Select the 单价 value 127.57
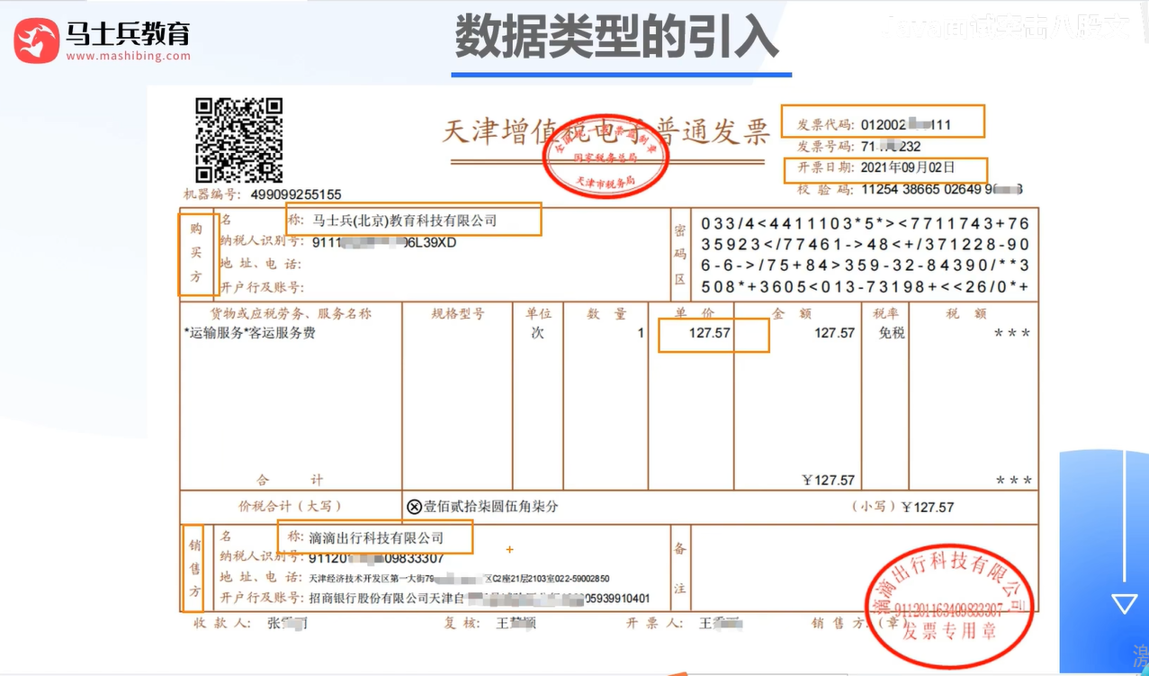 [x=710, y=333]
